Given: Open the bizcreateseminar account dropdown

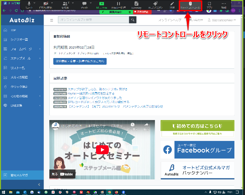Looking at the screenshot, I should (226, 20).
